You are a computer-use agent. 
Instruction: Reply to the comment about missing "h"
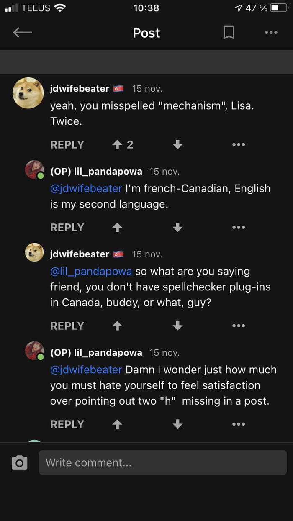point(67,424)
